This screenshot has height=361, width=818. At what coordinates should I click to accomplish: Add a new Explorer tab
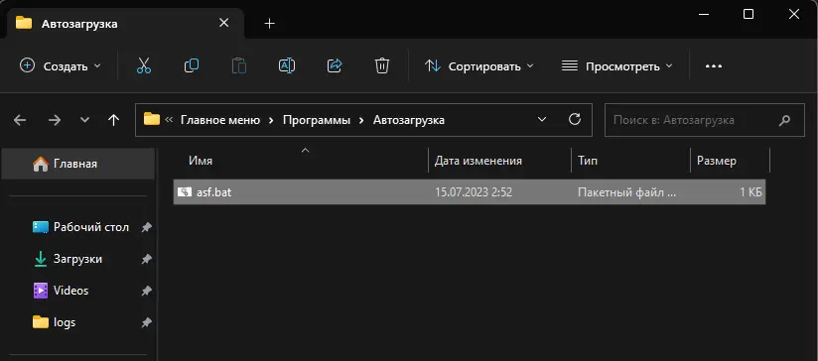coord(269,24)
